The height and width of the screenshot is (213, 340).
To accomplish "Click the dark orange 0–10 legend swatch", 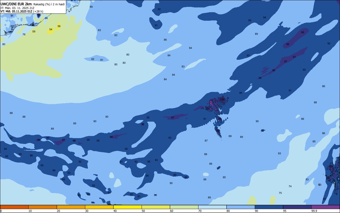I will coord(14,207).
